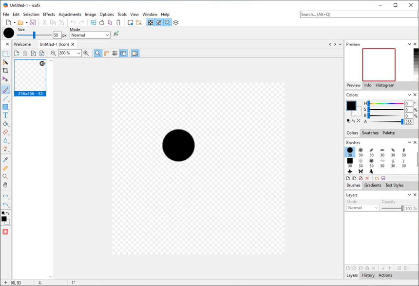Expand the Colors panel options arrow
This screenshot has width=419, height=286.
409,95
